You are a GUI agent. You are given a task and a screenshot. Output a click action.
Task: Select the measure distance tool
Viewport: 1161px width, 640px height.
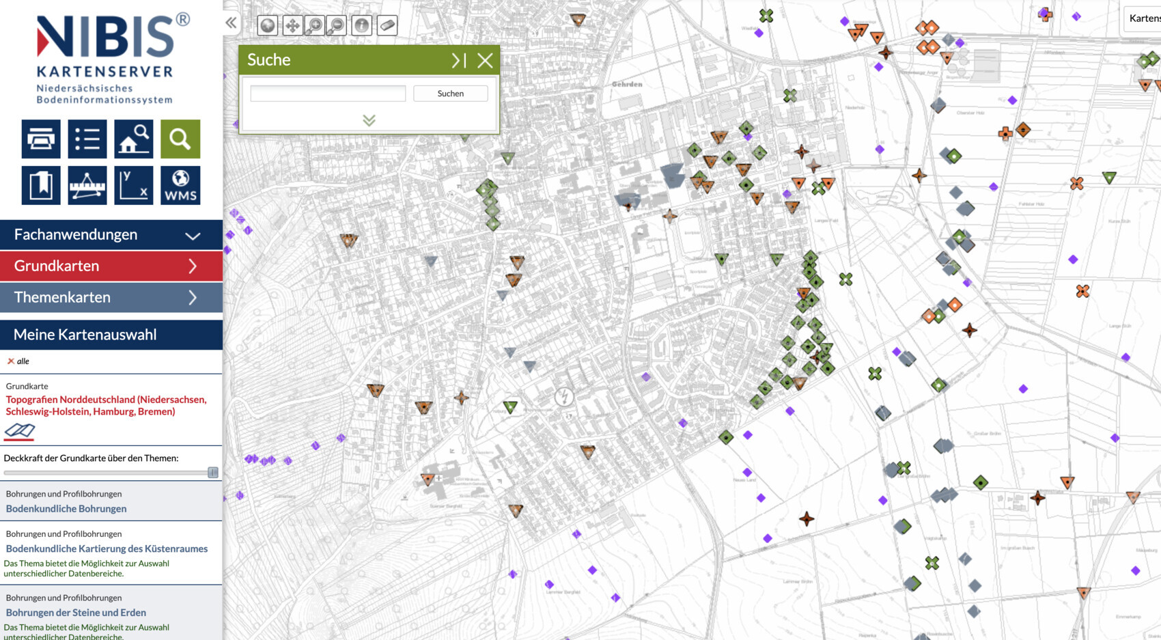click(87, 186)
